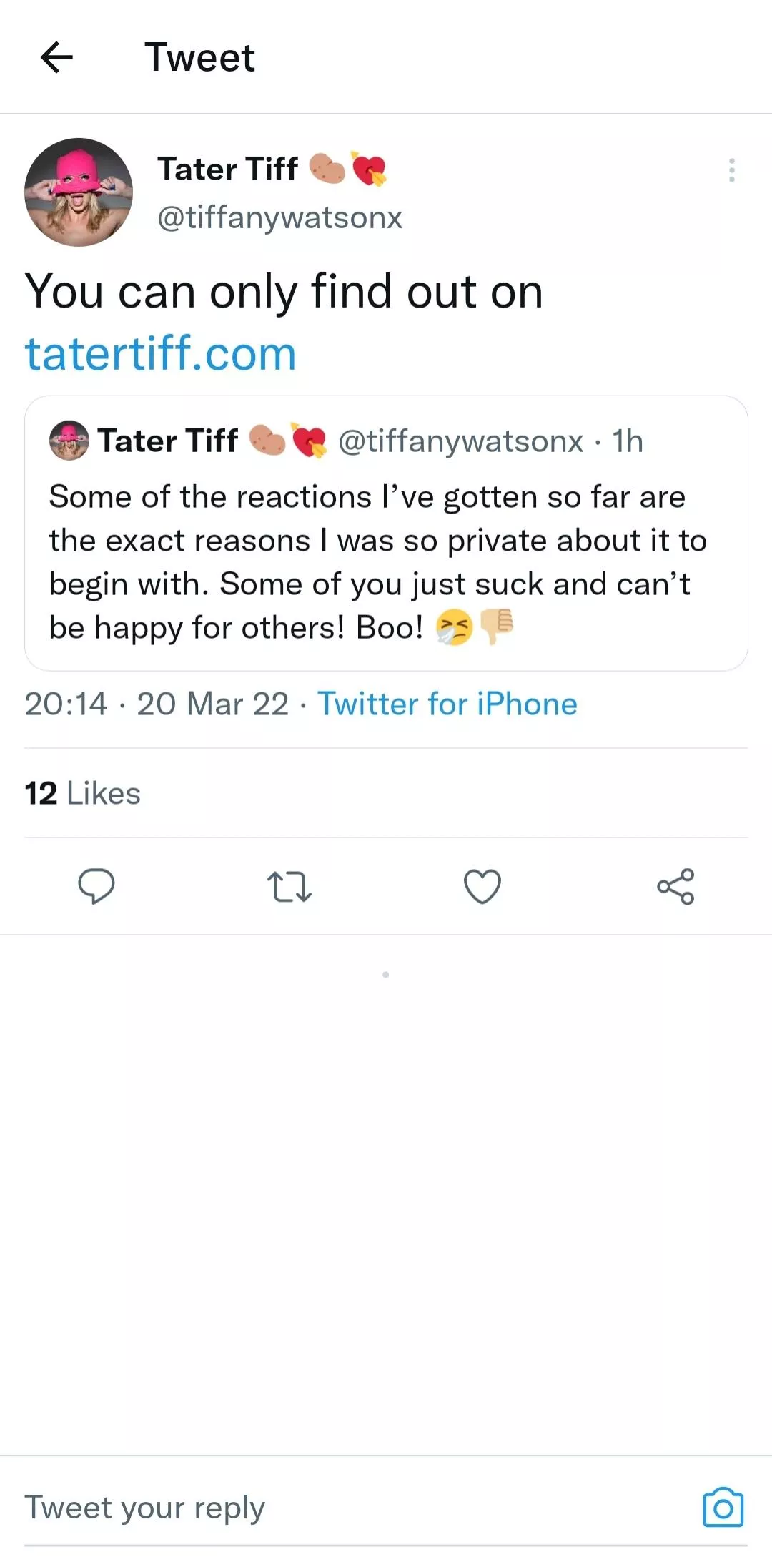The width and height of the screenshot is (772, 1557).
Task: Tap the retweet icon
Action: click(289, 887)
